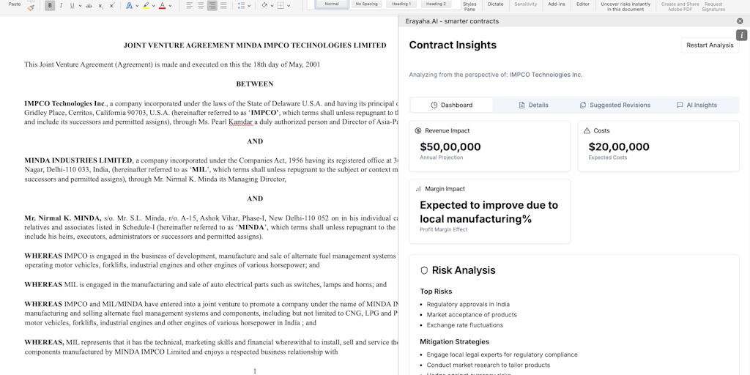Click line spacing icon
This screenshot has height=375, width=750.
click(x=241, y=6)
